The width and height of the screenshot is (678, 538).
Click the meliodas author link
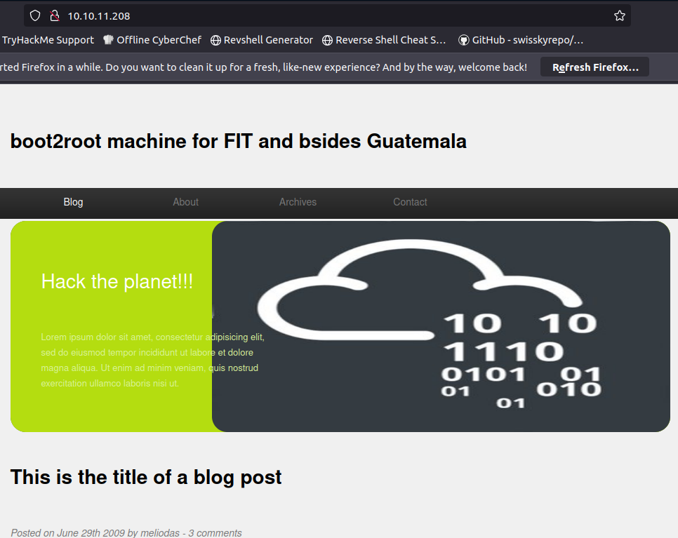(x=161, y=533)
